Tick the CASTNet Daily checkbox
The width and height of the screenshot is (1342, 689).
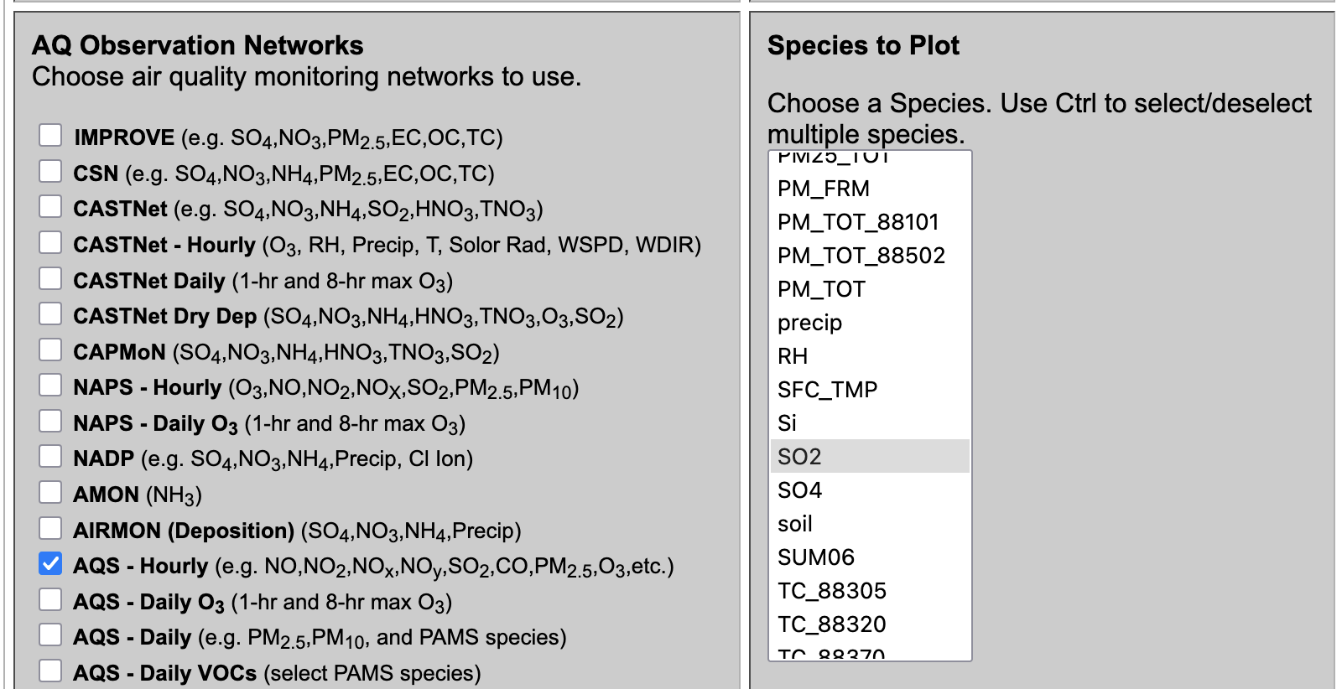[x=50, y=278]
